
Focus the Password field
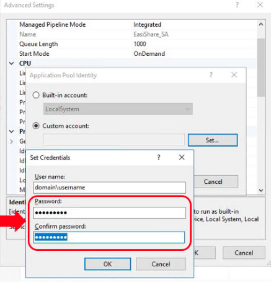(109, 212)
